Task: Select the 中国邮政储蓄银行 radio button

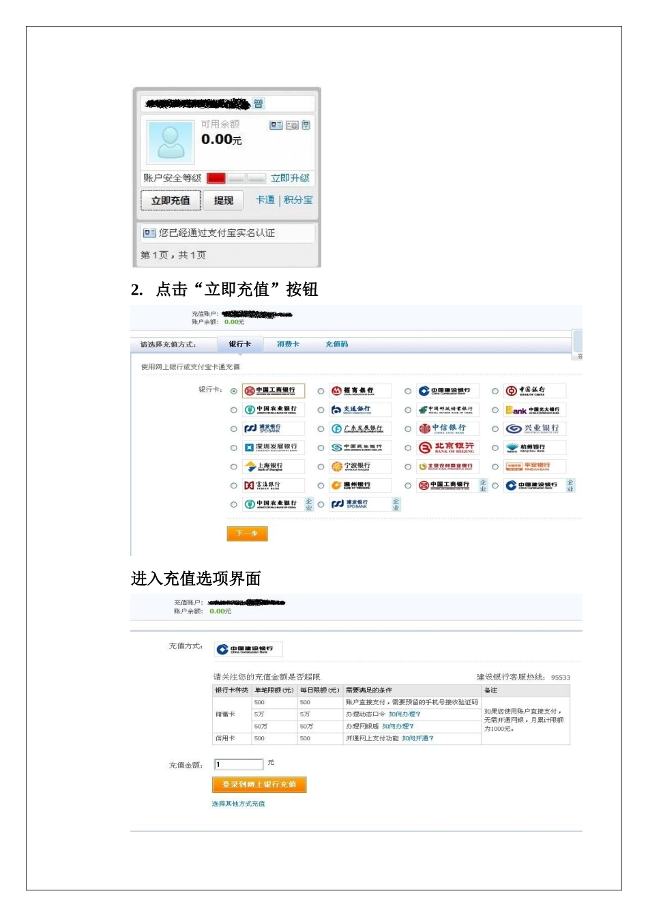Action: [x=408, y=410]
